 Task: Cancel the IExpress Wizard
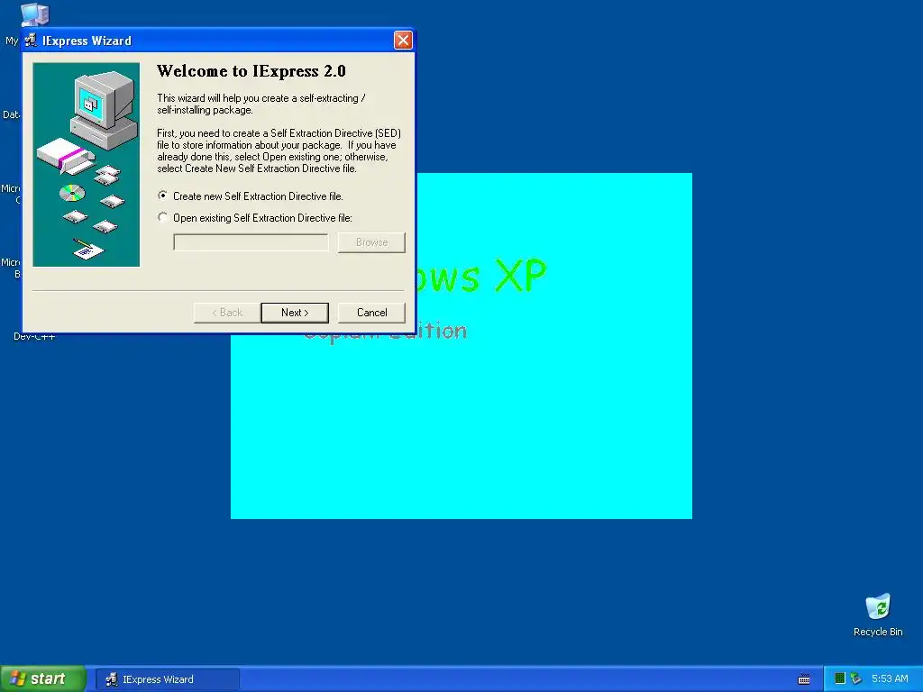pyautogui.click(x=371, y=313)
